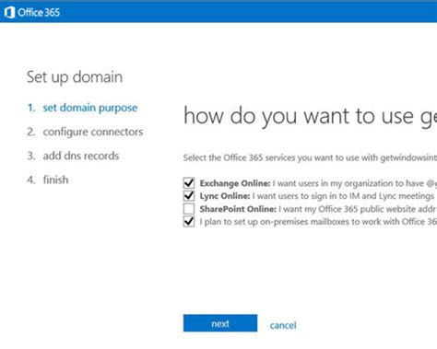Screen dimensions: 437x349
Task: Select step 1 set domain purpose
Action: pyautogui.click(x=82, y=108)
